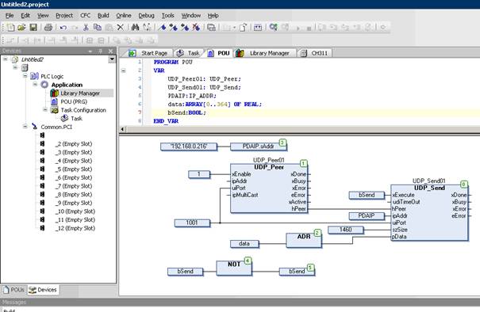Click the left scroll arrow under declaration editor
The width and height of the screenshot is (480, 312).
tap(122, 129)
